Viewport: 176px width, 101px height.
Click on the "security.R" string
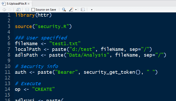[52, 27]
